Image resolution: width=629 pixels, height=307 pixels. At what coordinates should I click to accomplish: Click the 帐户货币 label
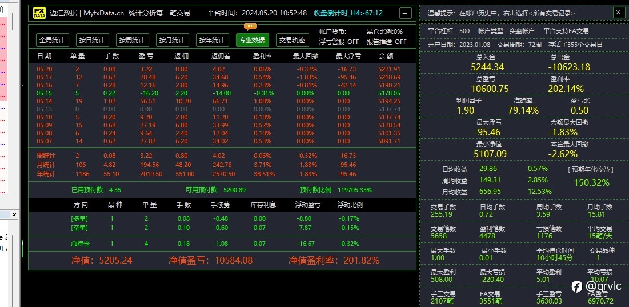click(x=332, y=31)
